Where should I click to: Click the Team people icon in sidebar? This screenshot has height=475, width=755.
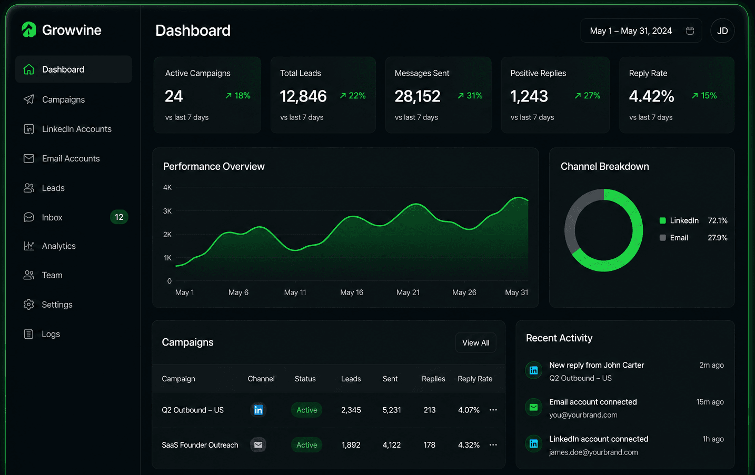[29, 275]
